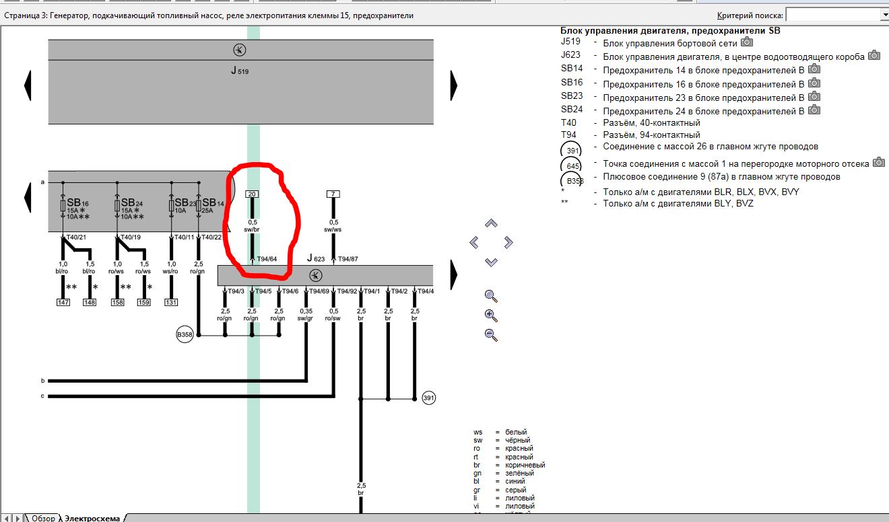Click the plain magnifier reset zoom icon
889x522 pixels.
[491, 296]
